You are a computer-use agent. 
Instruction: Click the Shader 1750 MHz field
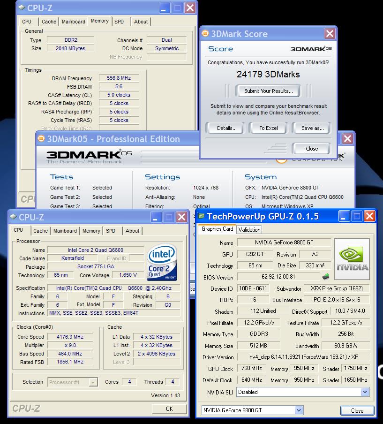click(355, 368)
